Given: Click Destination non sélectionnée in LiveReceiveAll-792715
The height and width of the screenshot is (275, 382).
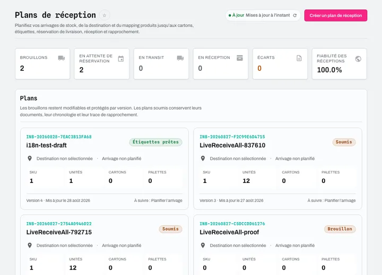Looking at the screenshot, I should pos(65,245).
